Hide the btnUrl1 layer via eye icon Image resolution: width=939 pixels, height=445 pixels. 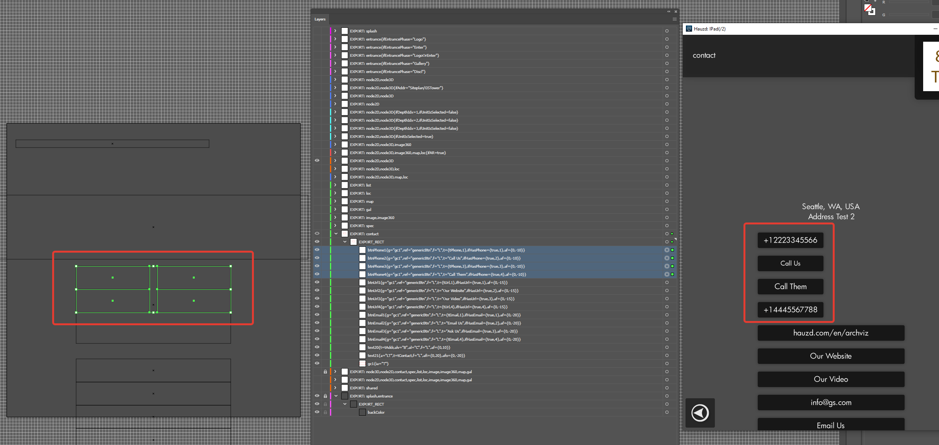317,282
